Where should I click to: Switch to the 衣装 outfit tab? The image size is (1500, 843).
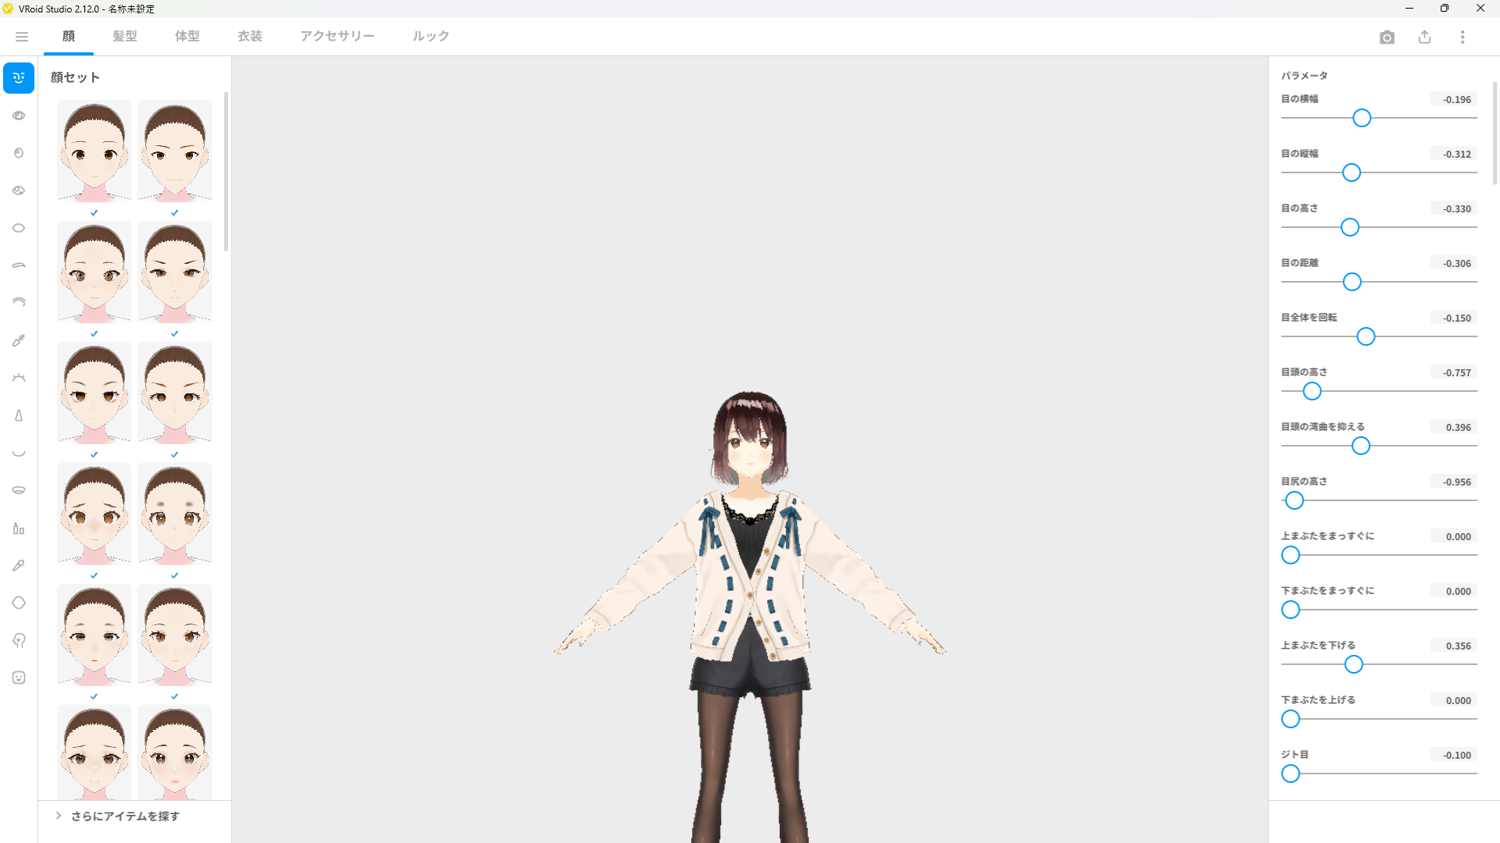pos(249,36)
